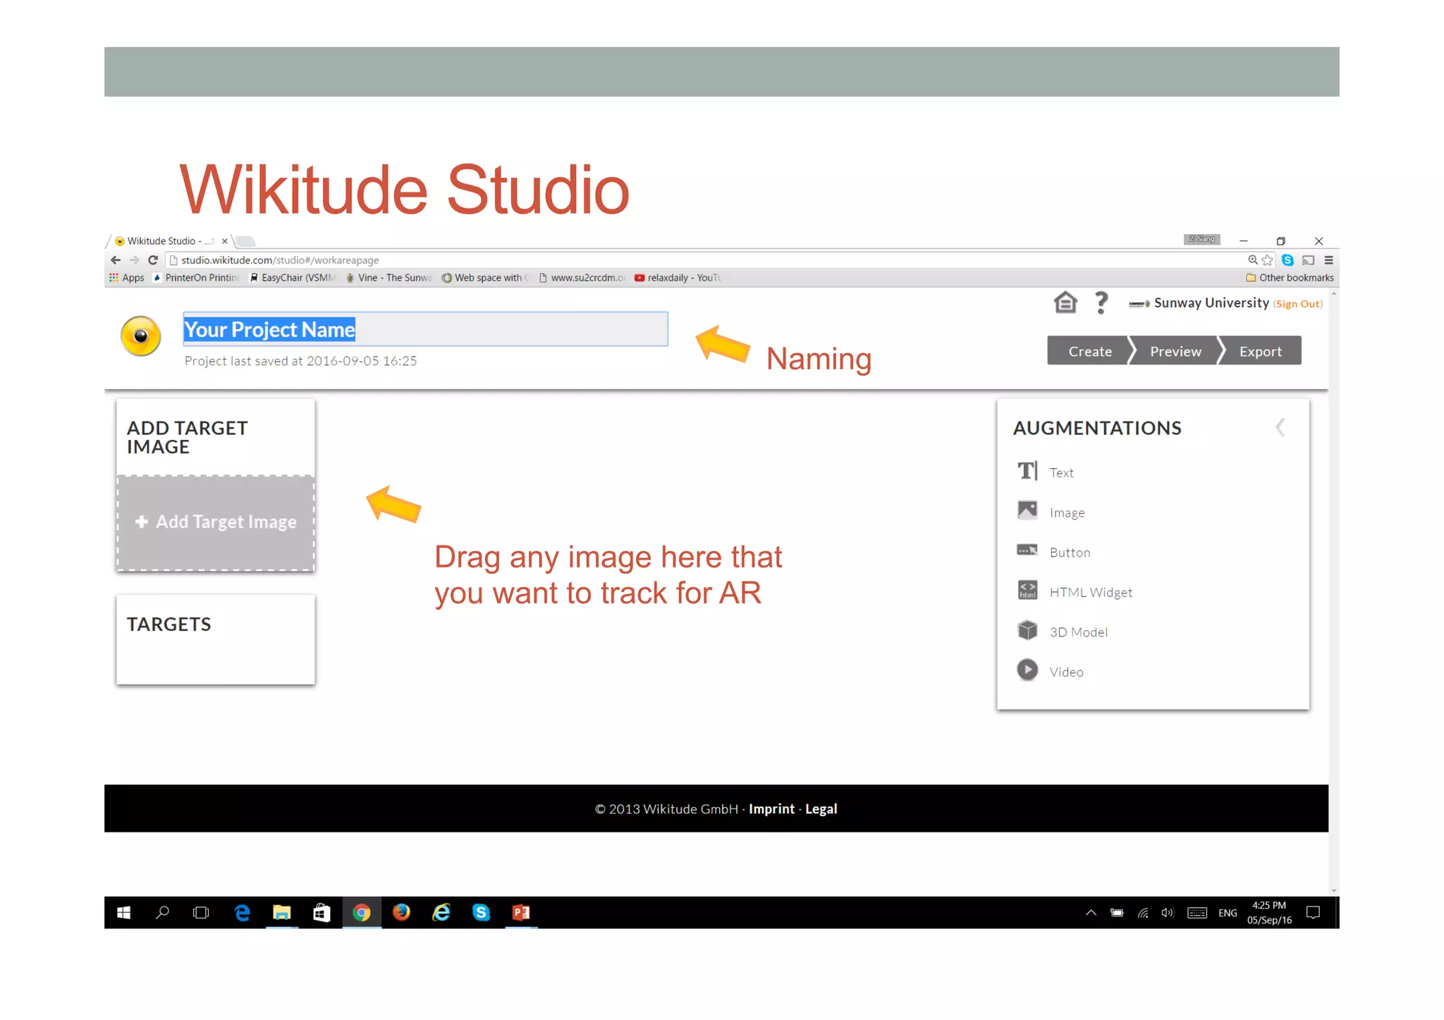Click the project last saved timestamp
Image resolution: width=1444 pixels, height=1020 pixels.
click(x=301, y=361)
